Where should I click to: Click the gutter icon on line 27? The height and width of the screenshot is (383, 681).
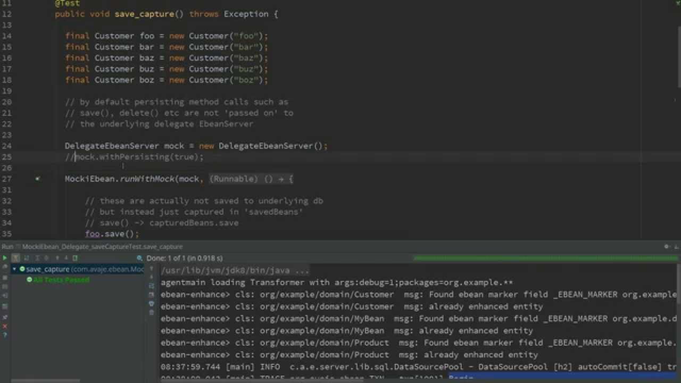pyautogui.click(x=37, y=179)
